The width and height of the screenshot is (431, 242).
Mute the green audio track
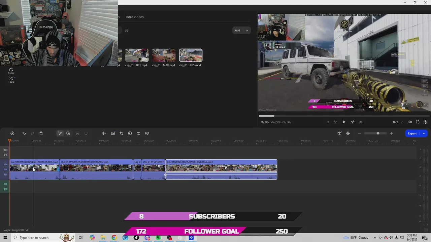click(x=5, y=184)
